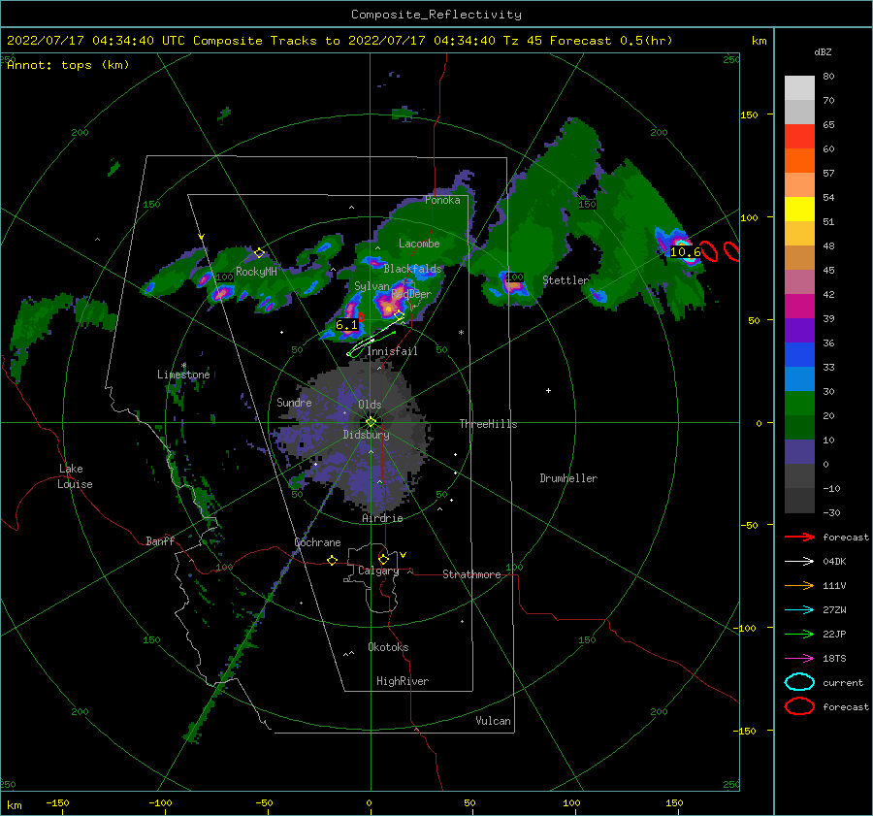The height and width of the screenshot is (816, 873).
Task: Click the Strathmore label
Action: pyautogui.click(x=471, y=574)
